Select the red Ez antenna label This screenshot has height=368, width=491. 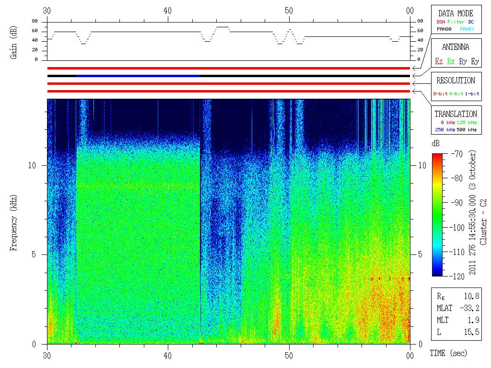click(439, 61)
